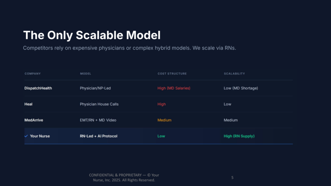Click the SCALABILITY column header
This screenshot has width=331, height=186.
click(234, 74)
